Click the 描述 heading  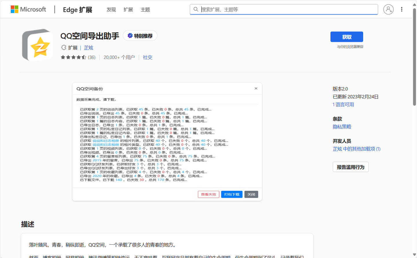28,224
